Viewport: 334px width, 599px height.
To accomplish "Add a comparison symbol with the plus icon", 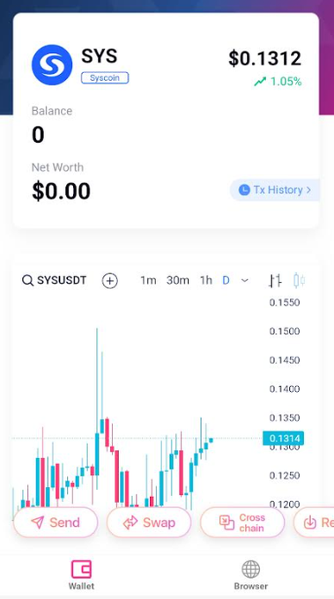I will pos(109,281).
